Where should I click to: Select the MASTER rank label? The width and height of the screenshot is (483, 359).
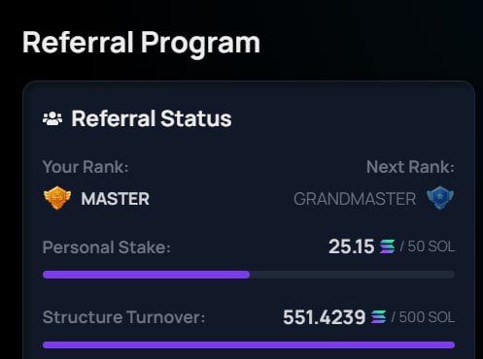click(116, 199)
